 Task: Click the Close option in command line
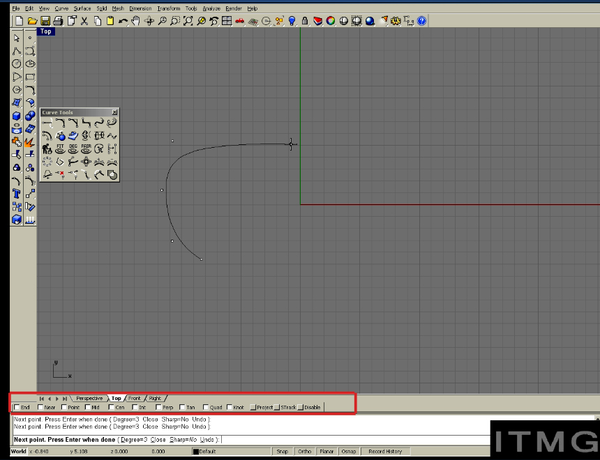(158, 440)
